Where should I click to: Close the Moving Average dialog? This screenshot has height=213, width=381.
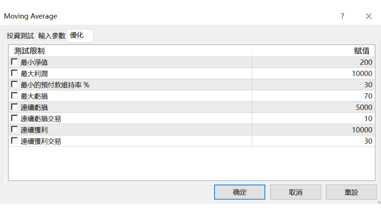[x=369, y=16]
